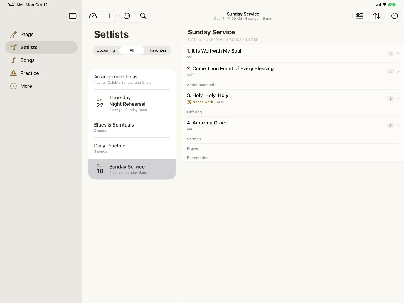The image size is (404, 303).
Task: Tap the battery indicator in status bar
Action: [x=392, y=5]
